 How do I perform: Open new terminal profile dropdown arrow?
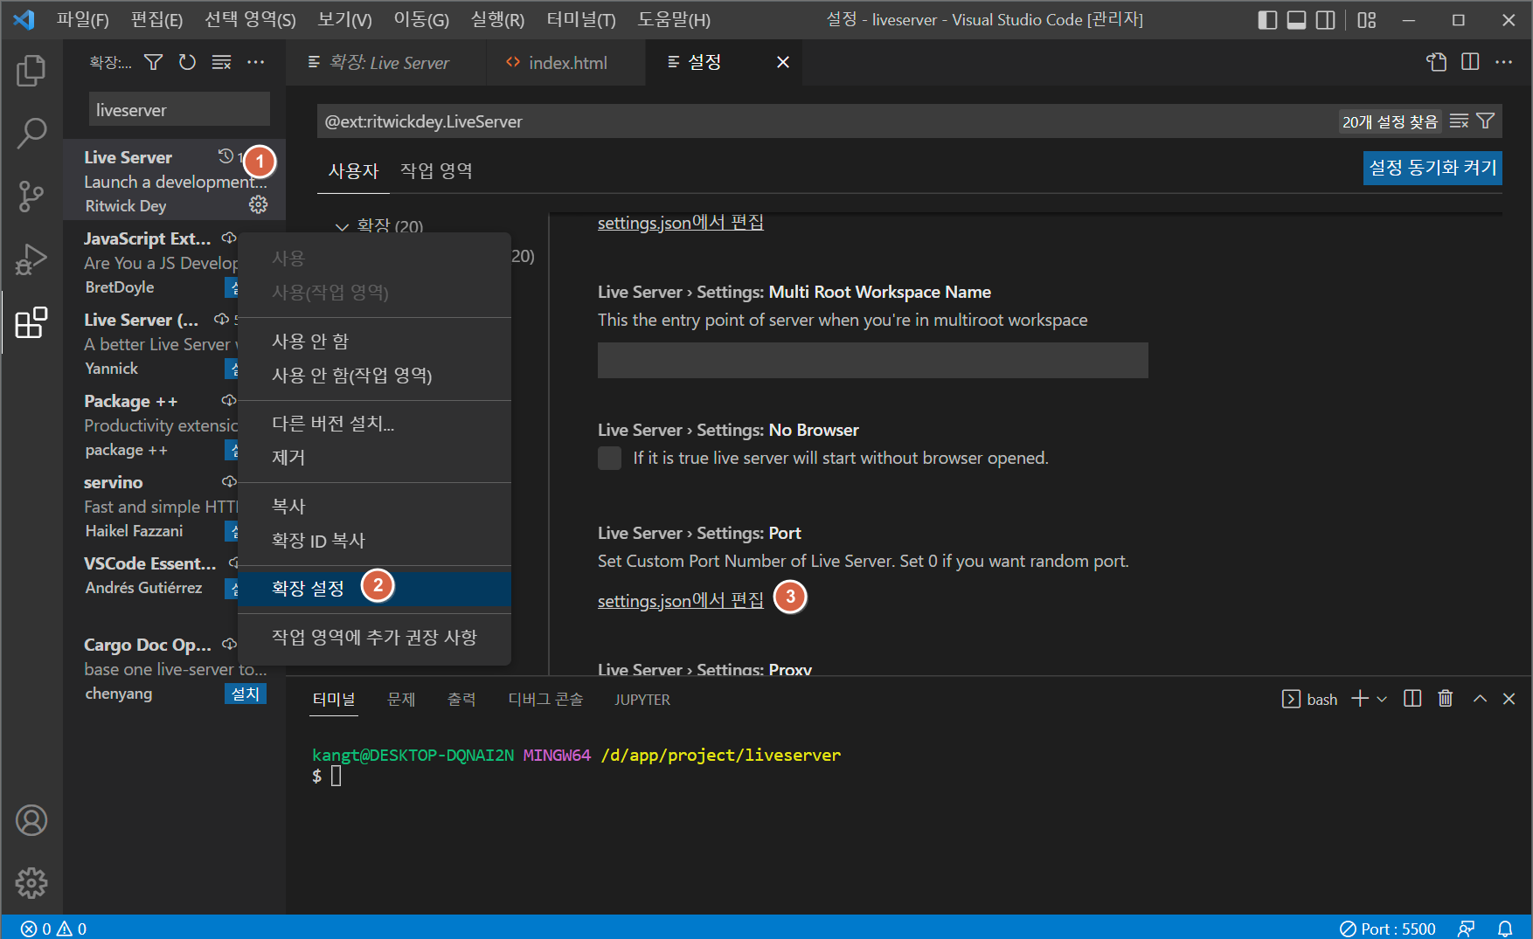1382,699
